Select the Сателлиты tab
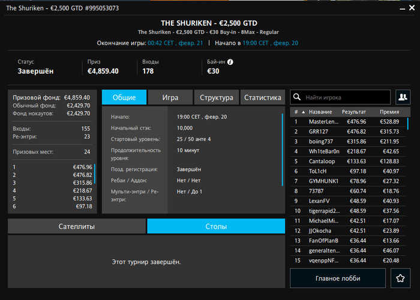 [77, 226]
